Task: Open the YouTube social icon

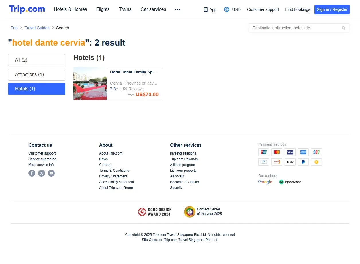Action: click(51, 173)
